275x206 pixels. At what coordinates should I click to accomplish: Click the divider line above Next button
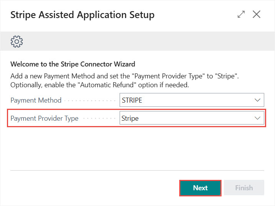(137, 170)
